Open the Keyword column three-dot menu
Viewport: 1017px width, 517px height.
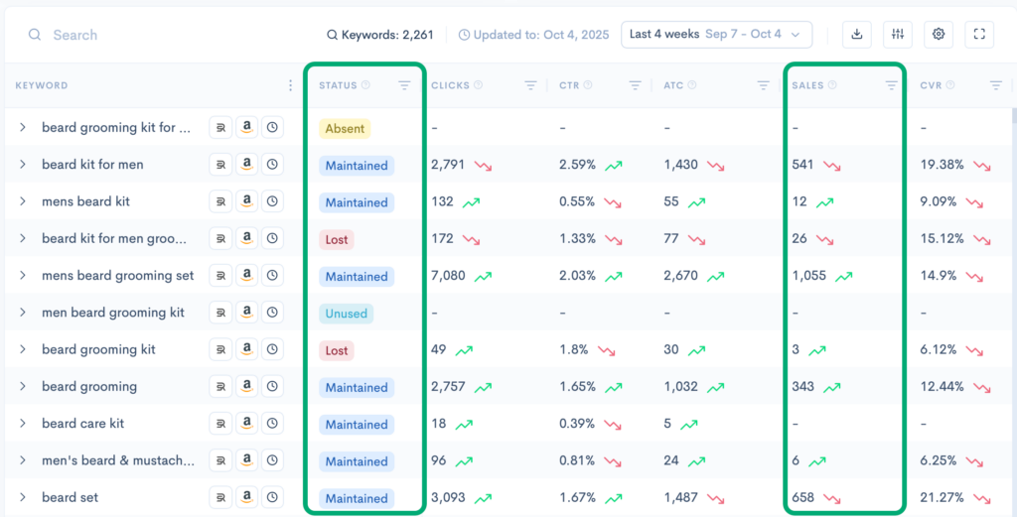(291, 86)
